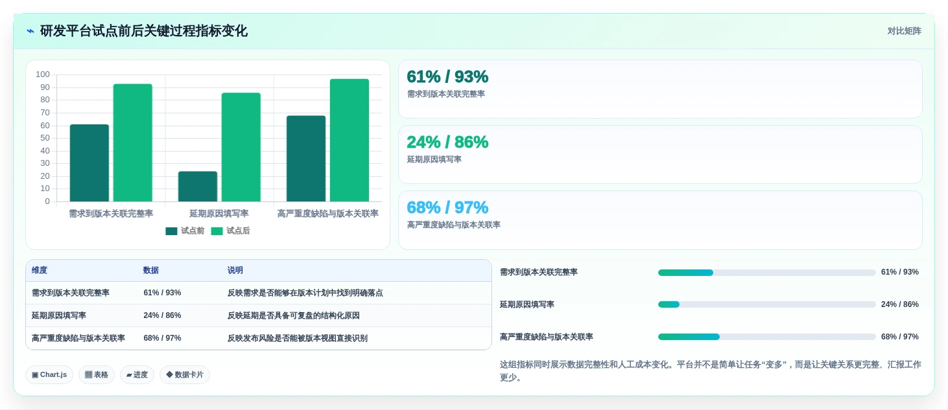Click table value 61% / 93%
Viewport: 948px width, 410px height.
click(x=162, y=293)
